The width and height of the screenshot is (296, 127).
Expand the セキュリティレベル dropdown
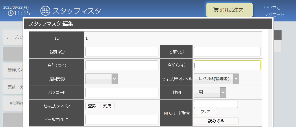tap(217, 79)
